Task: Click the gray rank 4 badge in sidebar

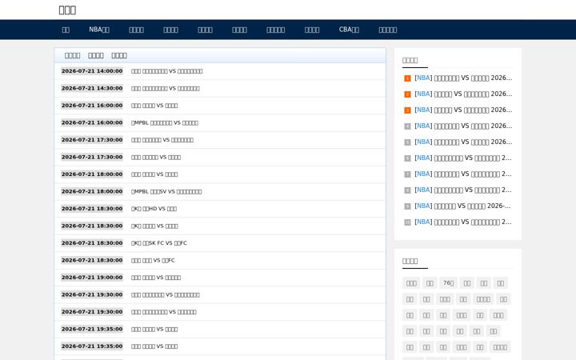Action: point(407,126)
